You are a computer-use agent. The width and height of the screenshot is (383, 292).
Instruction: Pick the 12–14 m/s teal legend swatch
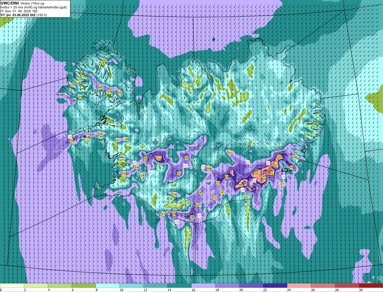(156, 286)
